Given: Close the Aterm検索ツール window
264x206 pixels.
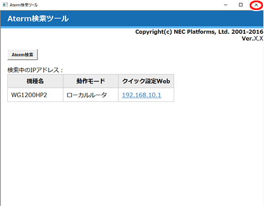Looking at the screenshot, I should (x=256, y=5).
